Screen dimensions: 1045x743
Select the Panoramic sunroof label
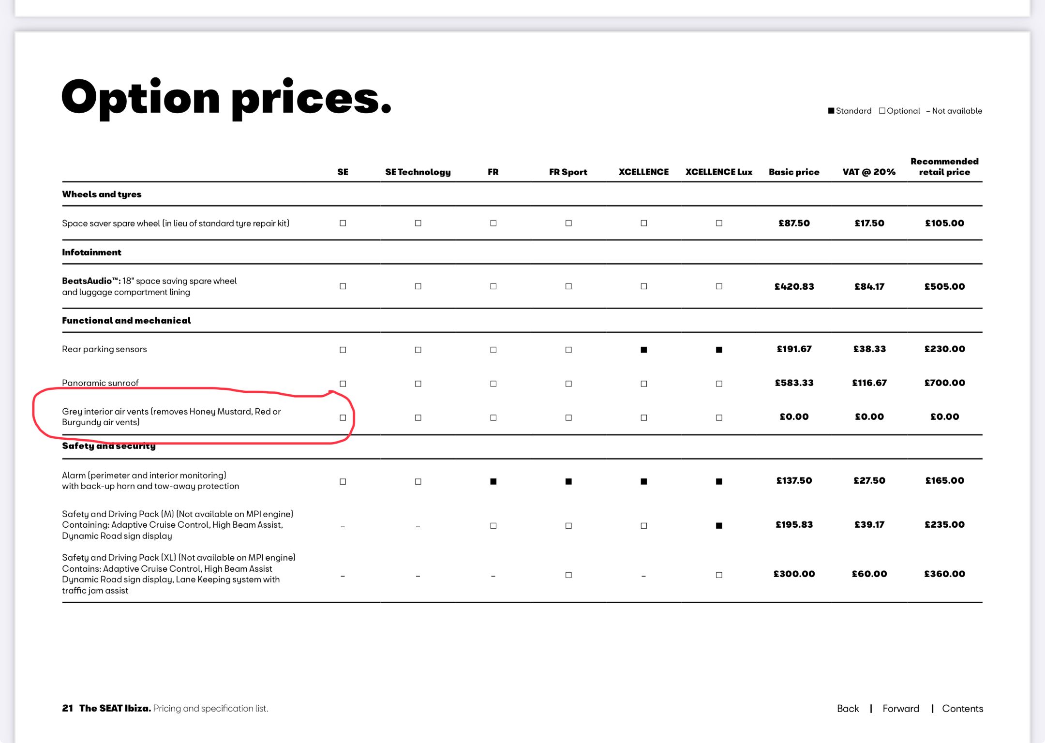(x=100, y=383)
